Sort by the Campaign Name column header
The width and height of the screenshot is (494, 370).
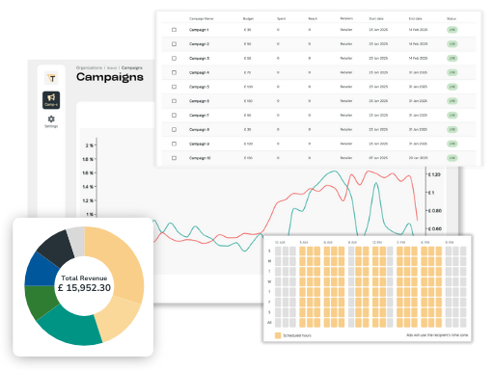[x=201, y=18]
